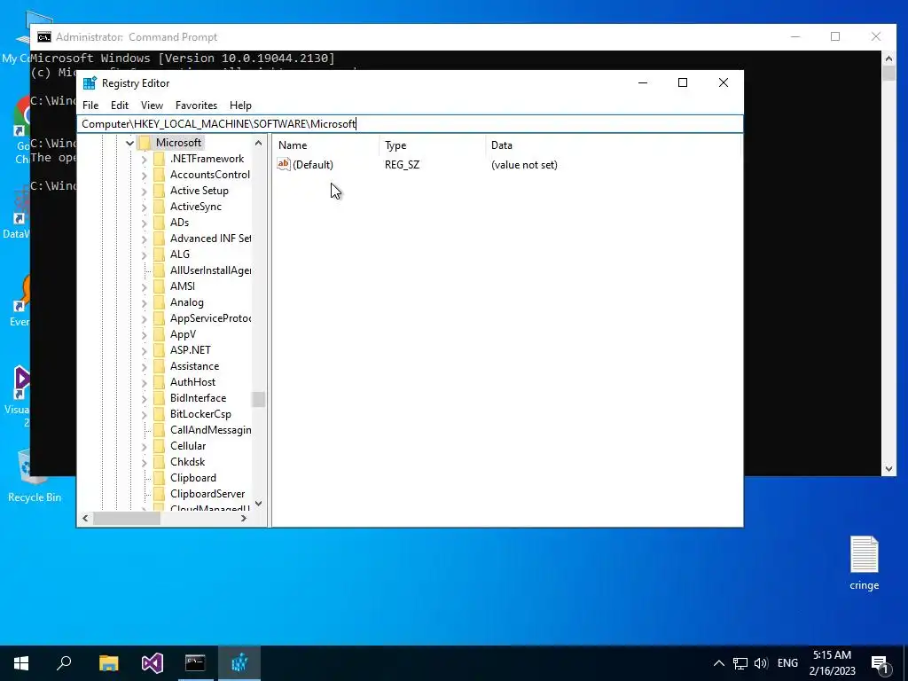The height and width of the screenshot is (681, 908).
Task: Click the Clipboard key folder icon
Action: [160, 478]
